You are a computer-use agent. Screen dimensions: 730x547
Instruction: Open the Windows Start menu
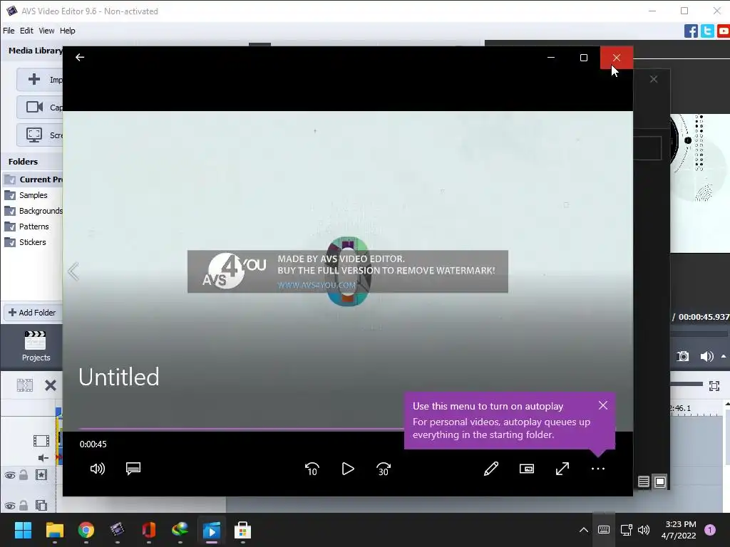point(23,530)
